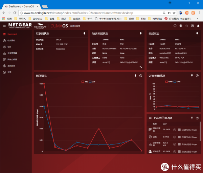Open 系统信息 in the sidebar
This screenshot has height=173, width=203.
[9, 66]
